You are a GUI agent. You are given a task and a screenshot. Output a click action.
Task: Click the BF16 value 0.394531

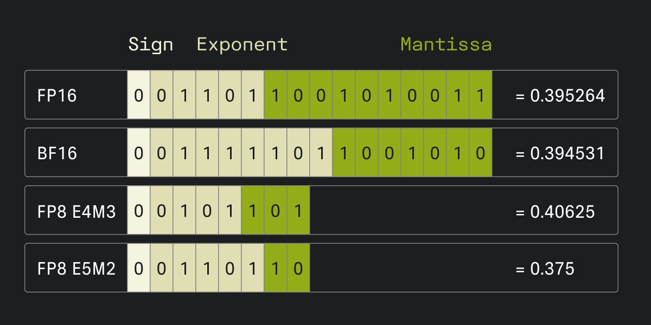click(560, 153)
